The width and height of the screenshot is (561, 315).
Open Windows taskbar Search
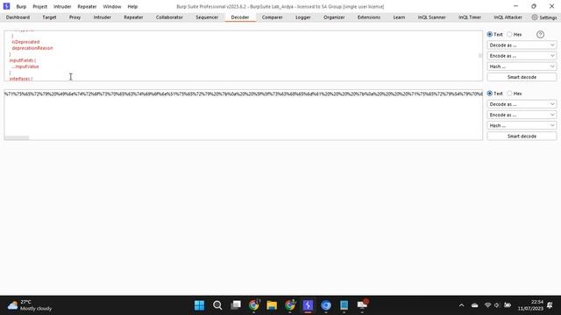pyautogui.click(x=217, y=305)
